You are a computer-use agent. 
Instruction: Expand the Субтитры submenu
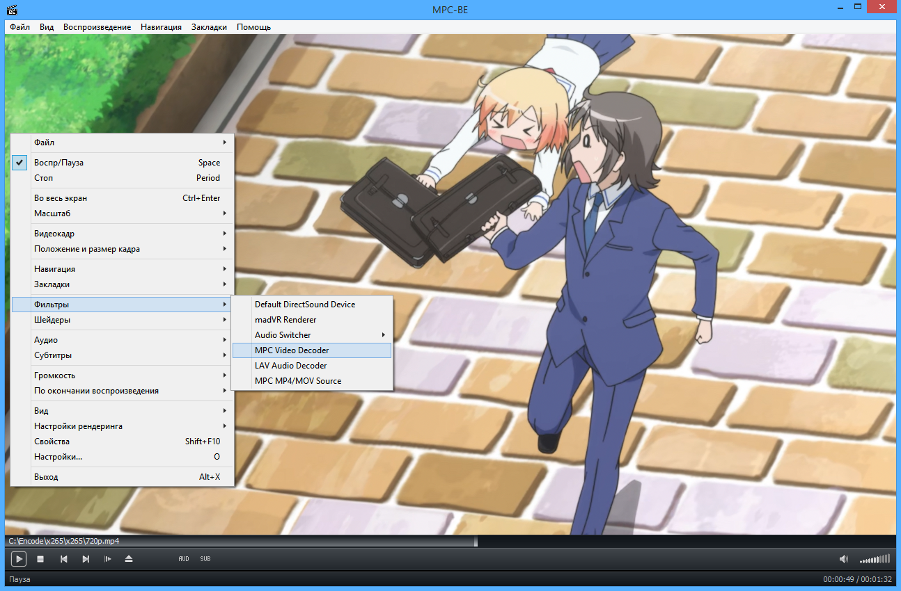123,355
